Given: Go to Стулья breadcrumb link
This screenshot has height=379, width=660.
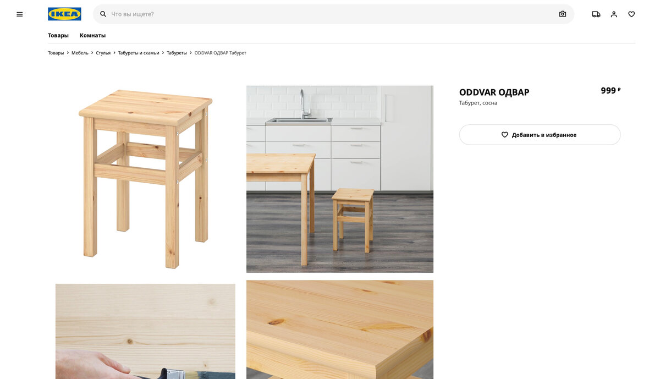Looking at the screenshot, I should [103, 53].
